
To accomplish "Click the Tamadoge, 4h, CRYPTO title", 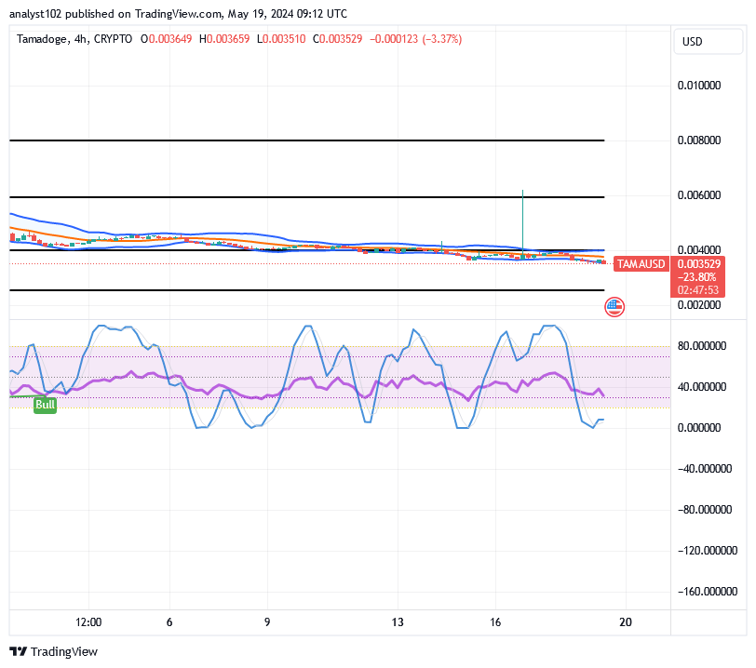I will pyautogui.click(x=74, y=39).
